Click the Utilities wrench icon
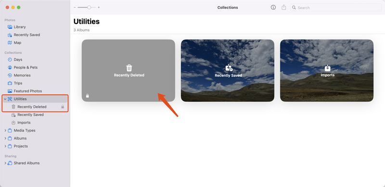 pyautogui.click(x=10, y=99)
